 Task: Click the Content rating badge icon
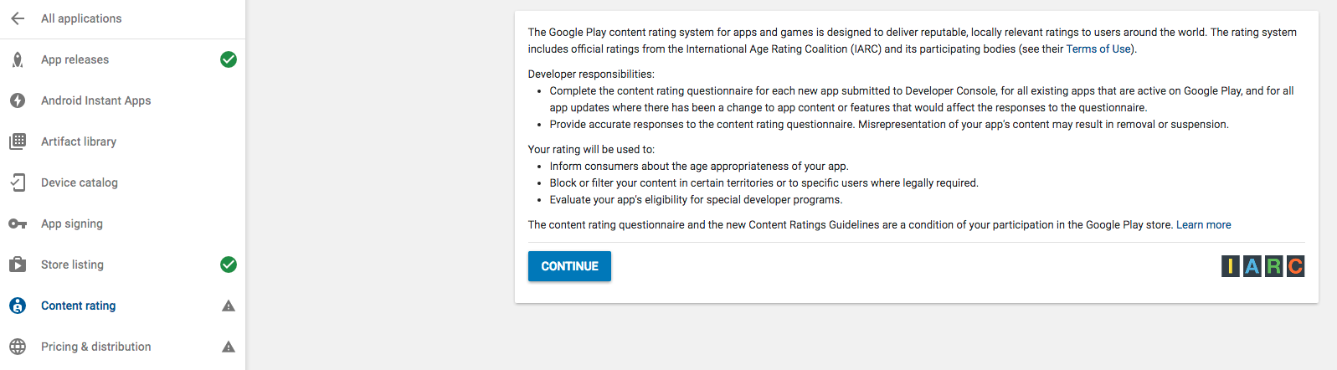[x=18, y=306]
